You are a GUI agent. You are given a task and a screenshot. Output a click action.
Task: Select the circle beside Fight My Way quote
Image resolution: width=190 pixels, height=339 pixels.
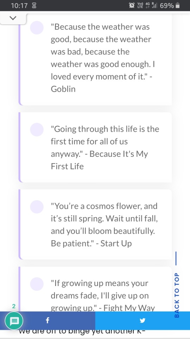[37, 284]
